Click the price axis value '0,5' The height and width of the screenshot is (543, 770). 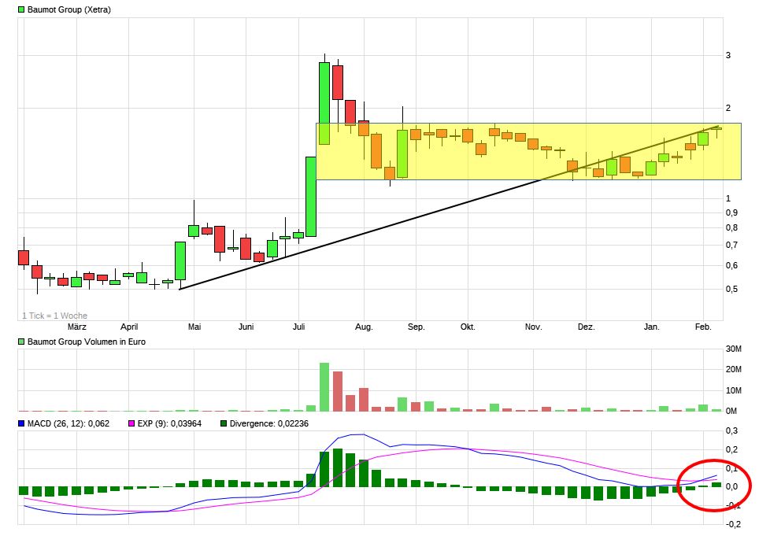pyautogui.click(x=731, y=289)
